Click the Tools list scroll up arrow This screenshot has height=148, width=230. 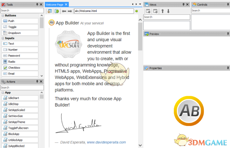coord(42,16)
